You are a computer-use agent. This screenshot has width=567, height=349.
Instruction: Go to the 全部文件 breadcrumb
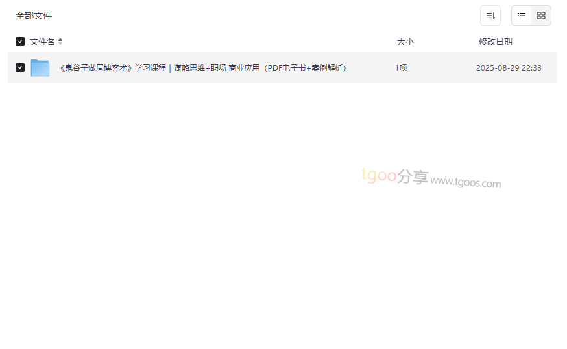(x=34, y=16)
